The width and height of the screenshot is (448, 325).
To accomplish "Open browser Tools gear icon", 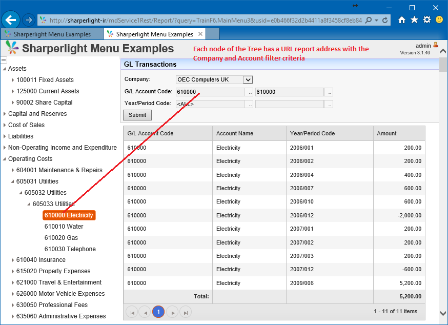I will [x=427, y=19].
